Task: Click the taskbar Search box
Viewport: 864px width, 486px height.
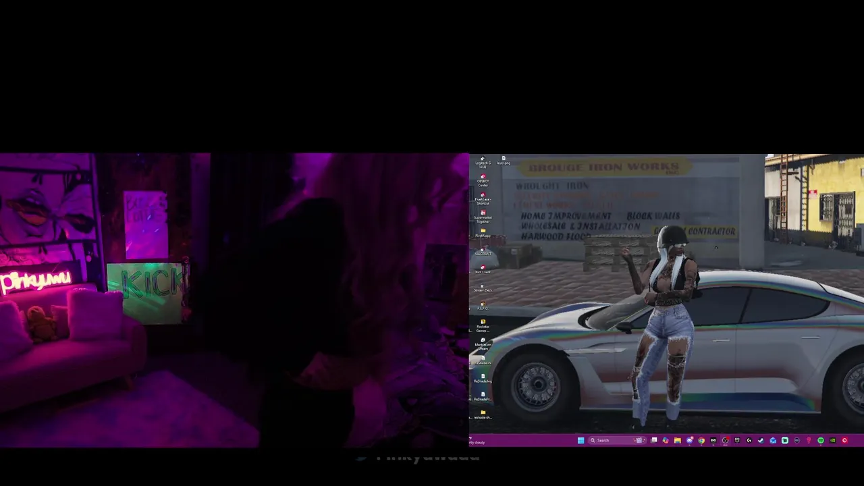Action: tap(618, 440)
